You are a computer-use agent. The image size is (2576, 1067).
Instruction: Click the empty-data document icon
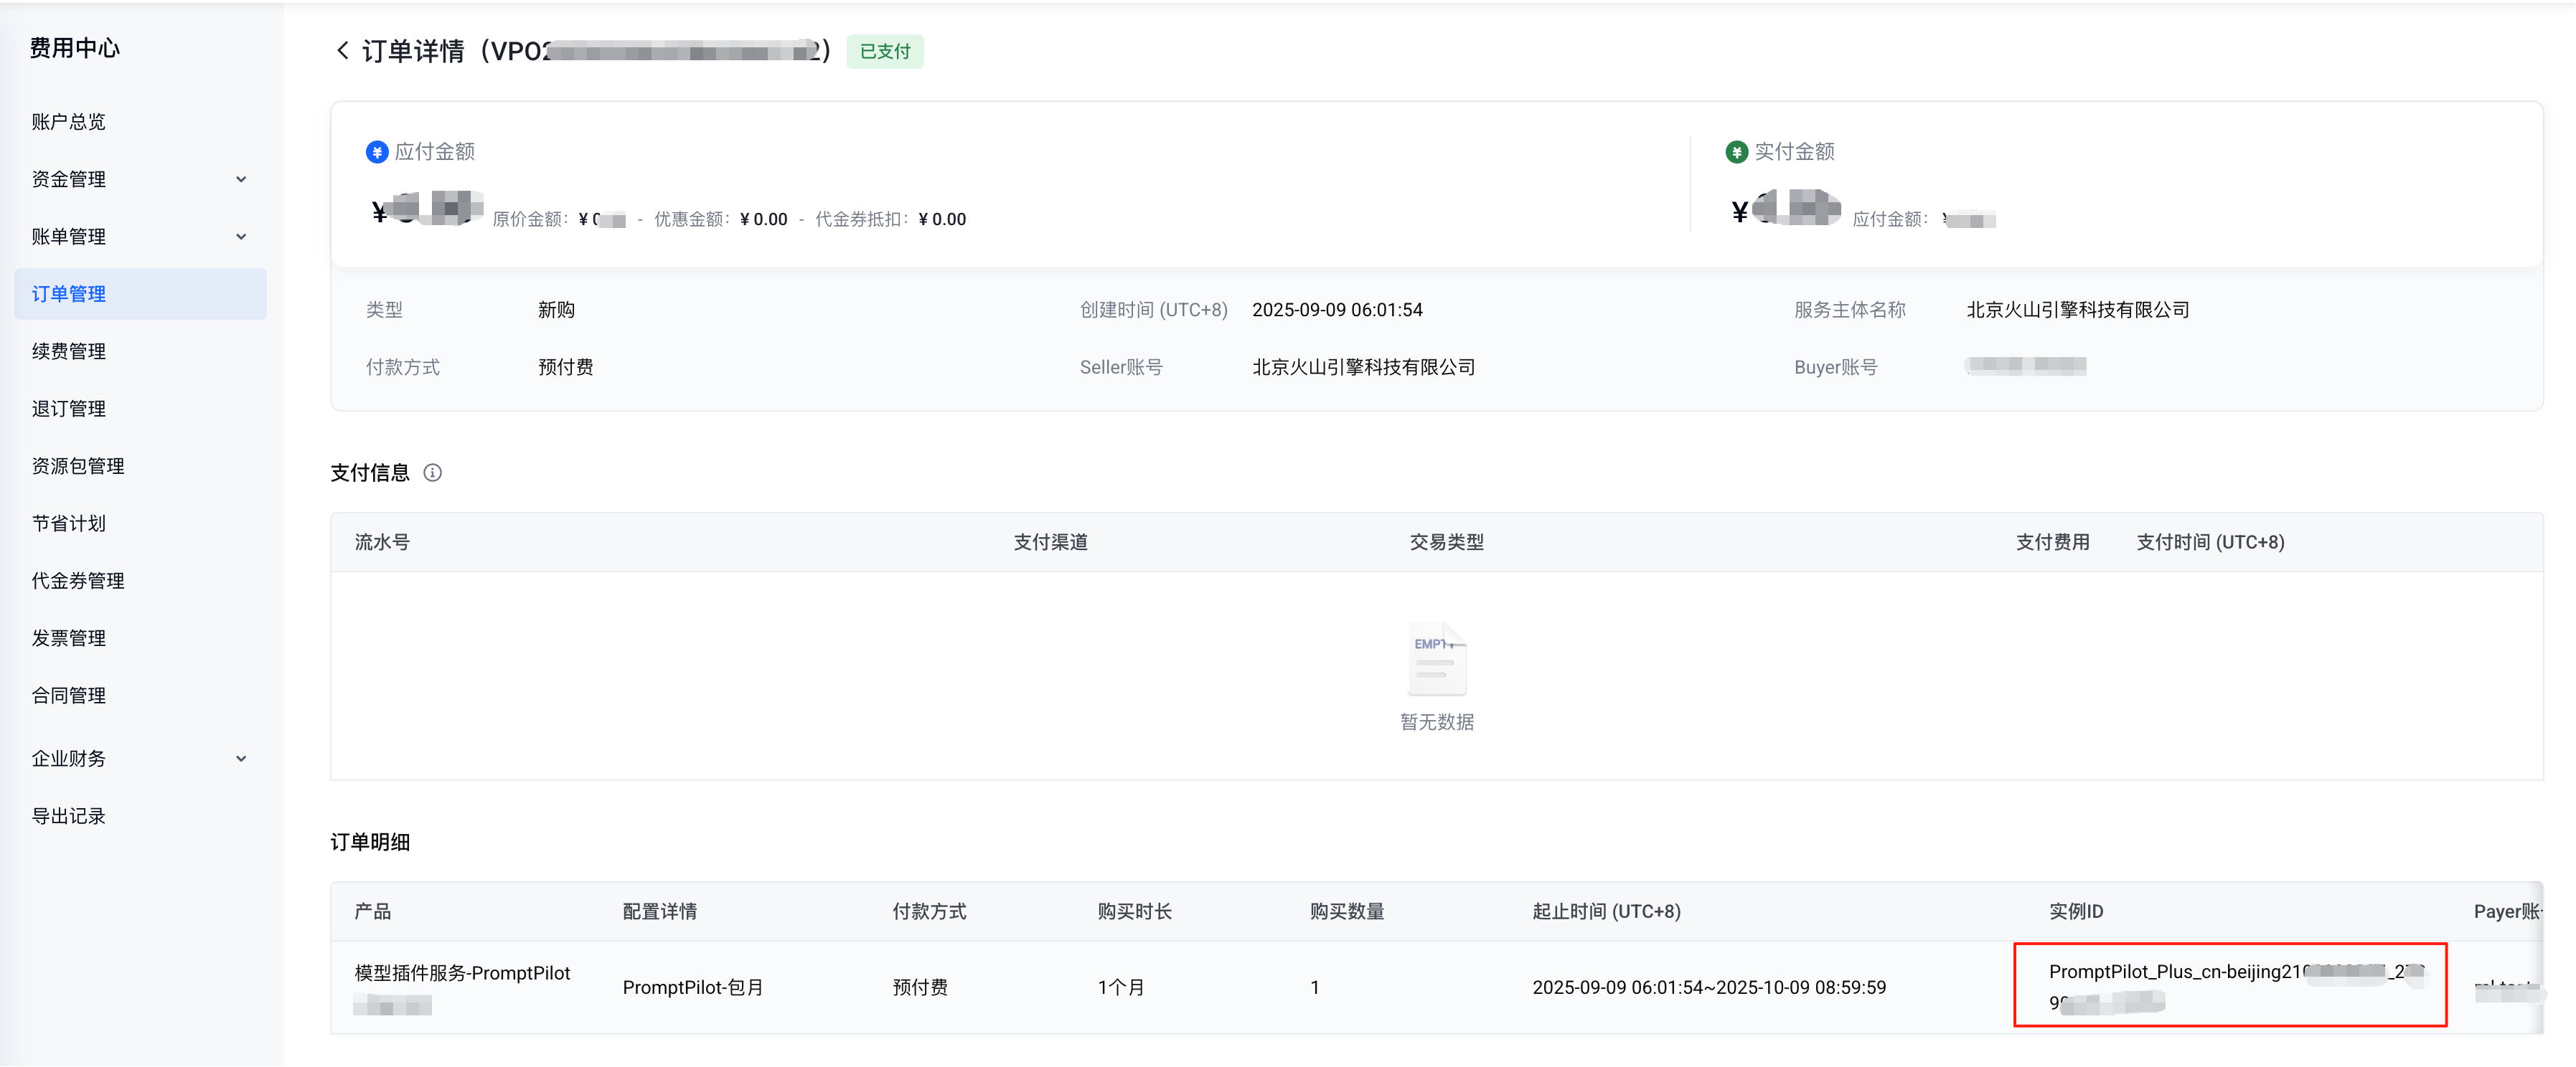(x=1436, y=660)
